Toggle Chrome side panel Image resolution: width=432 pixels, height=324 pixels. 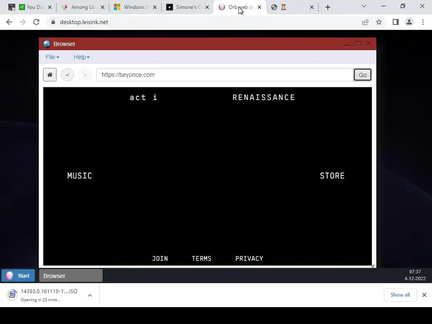point(396,22)
